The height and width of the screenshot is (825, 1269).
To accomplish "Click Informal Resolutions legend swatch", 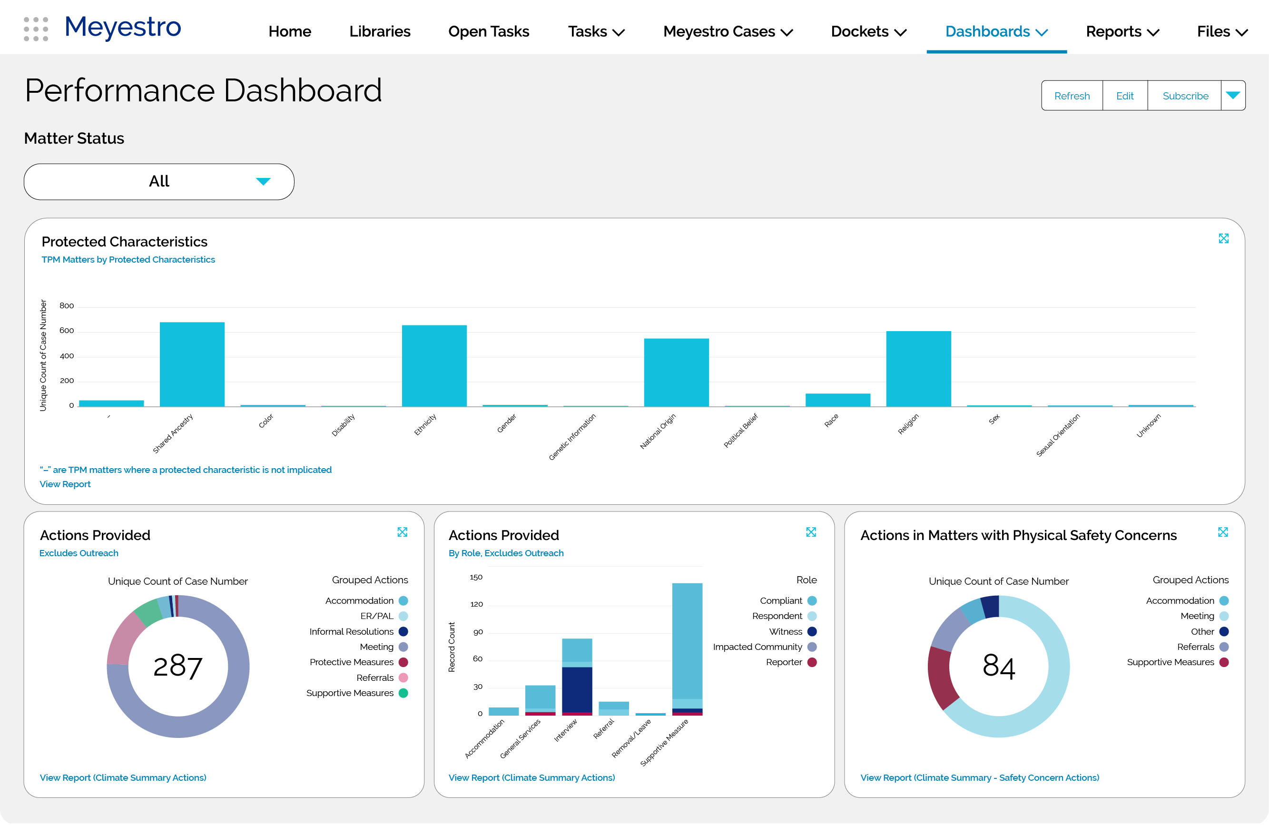I will (x=403, y=632).
